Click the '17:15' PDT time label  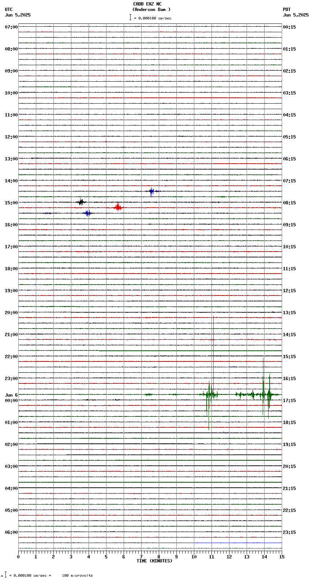point(289,401)
